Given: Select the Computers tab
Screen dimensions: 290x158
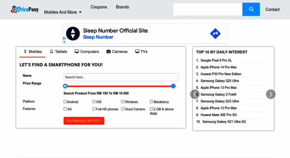Looking at the screenshot, I should (87, 52).
